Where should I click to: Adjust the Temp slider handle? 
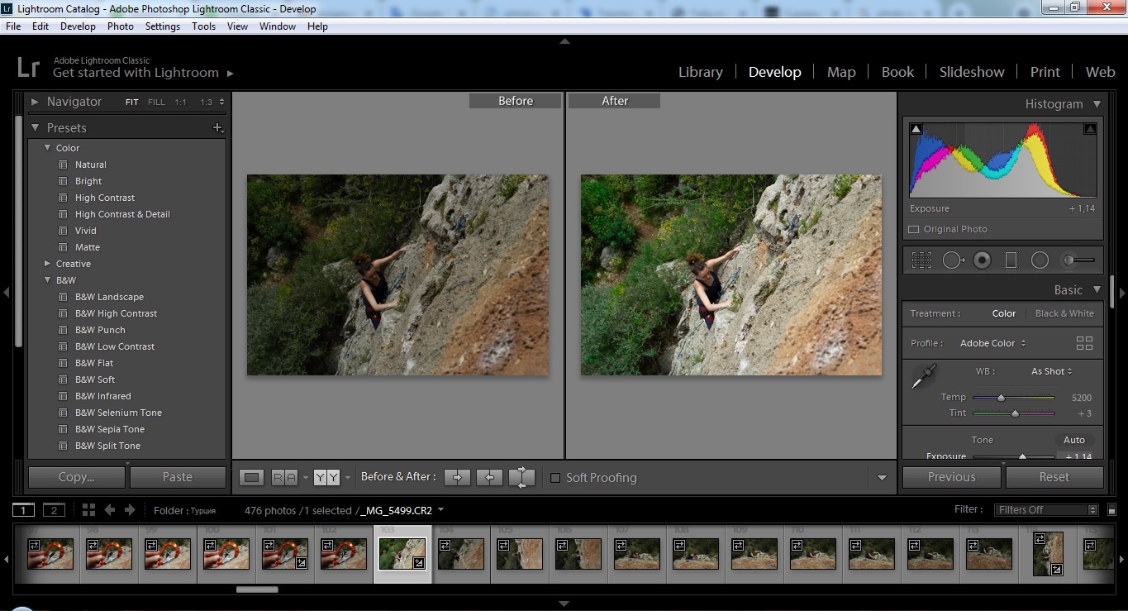[x=1001, y=398]
